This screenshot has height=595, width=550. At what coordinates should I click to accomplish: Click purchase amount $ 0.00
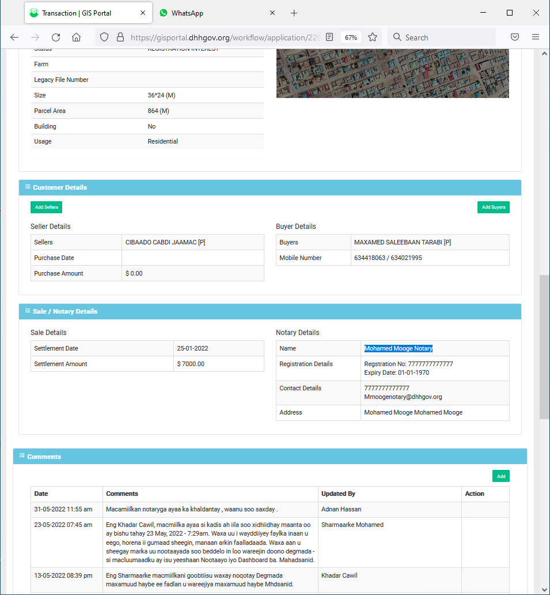tap(134, 273)
